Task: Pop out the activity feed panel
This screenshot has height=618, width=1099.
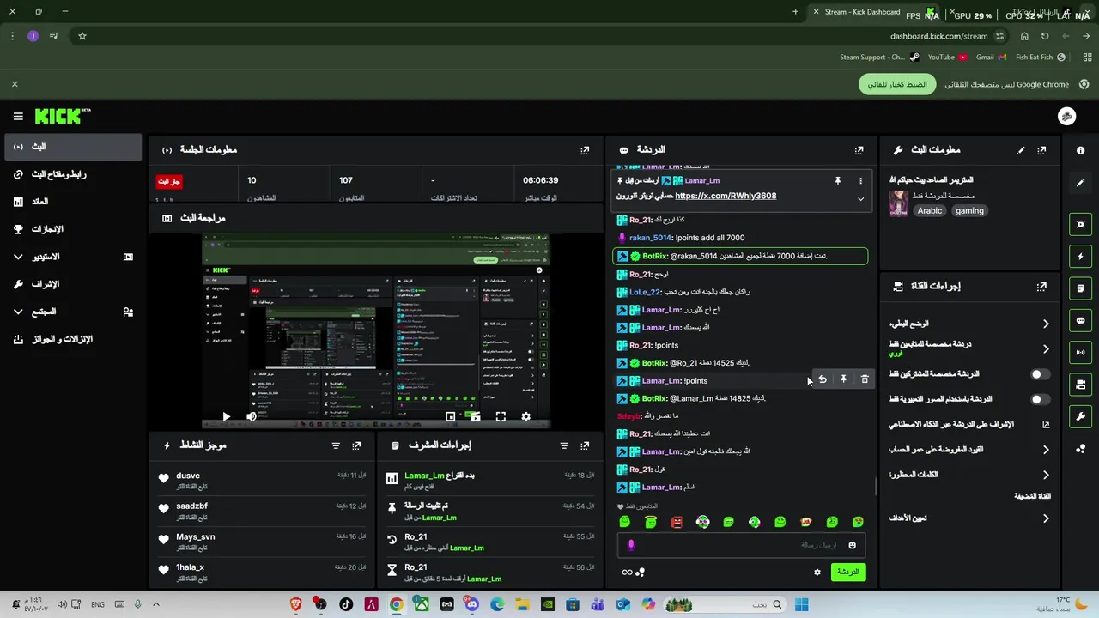Action: tap(356, 445)
